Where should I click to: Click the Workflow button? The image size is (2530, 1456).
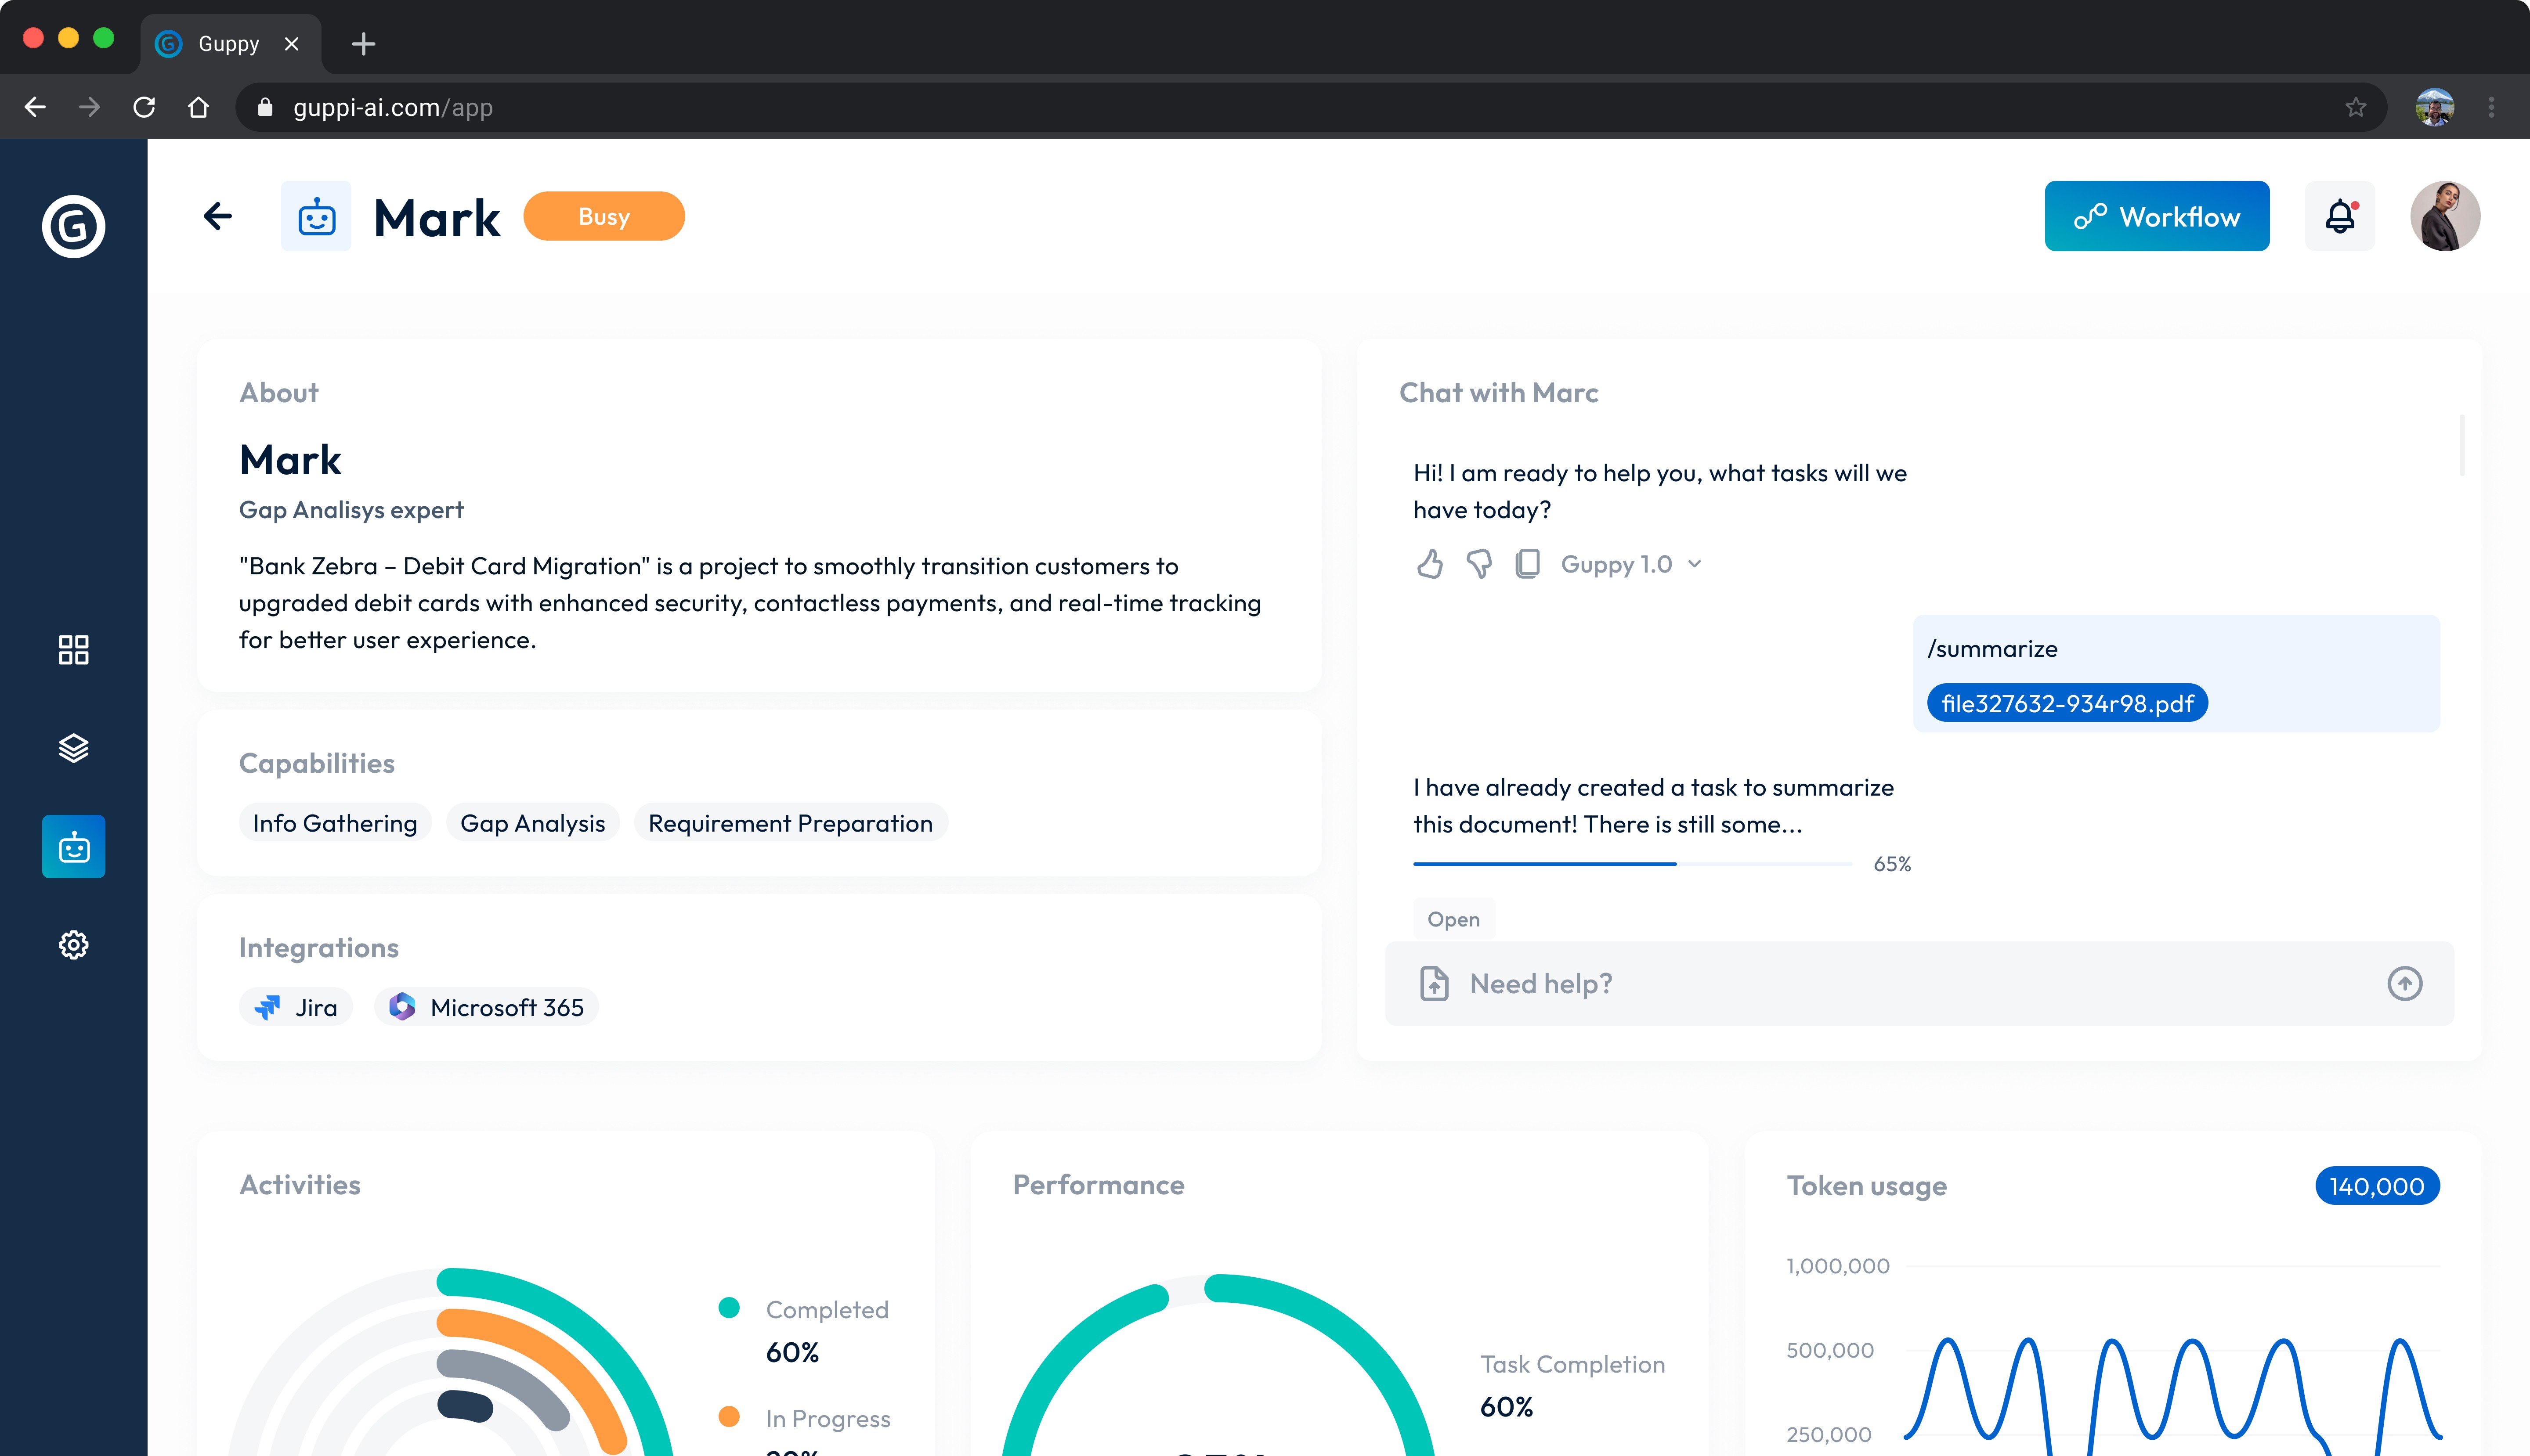coord(2156,216)
